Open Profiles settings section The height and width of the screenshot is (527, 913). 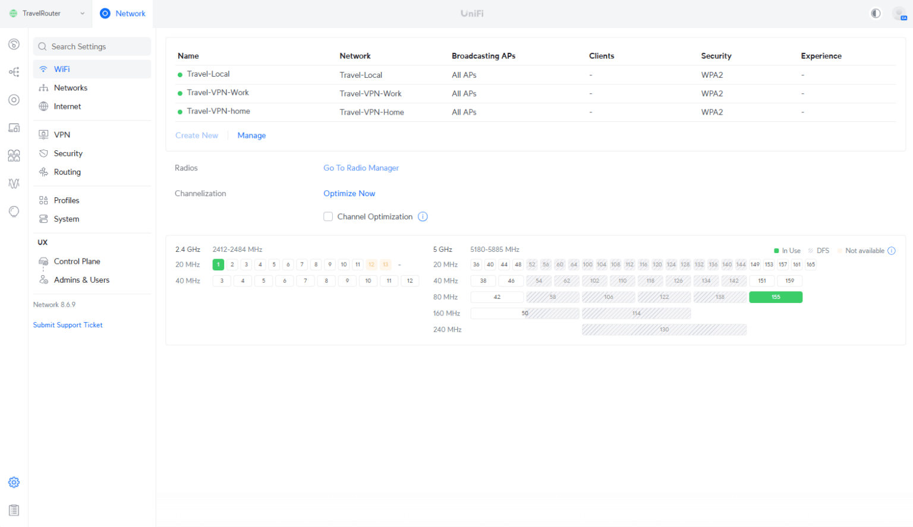click(x=92, y=200)
